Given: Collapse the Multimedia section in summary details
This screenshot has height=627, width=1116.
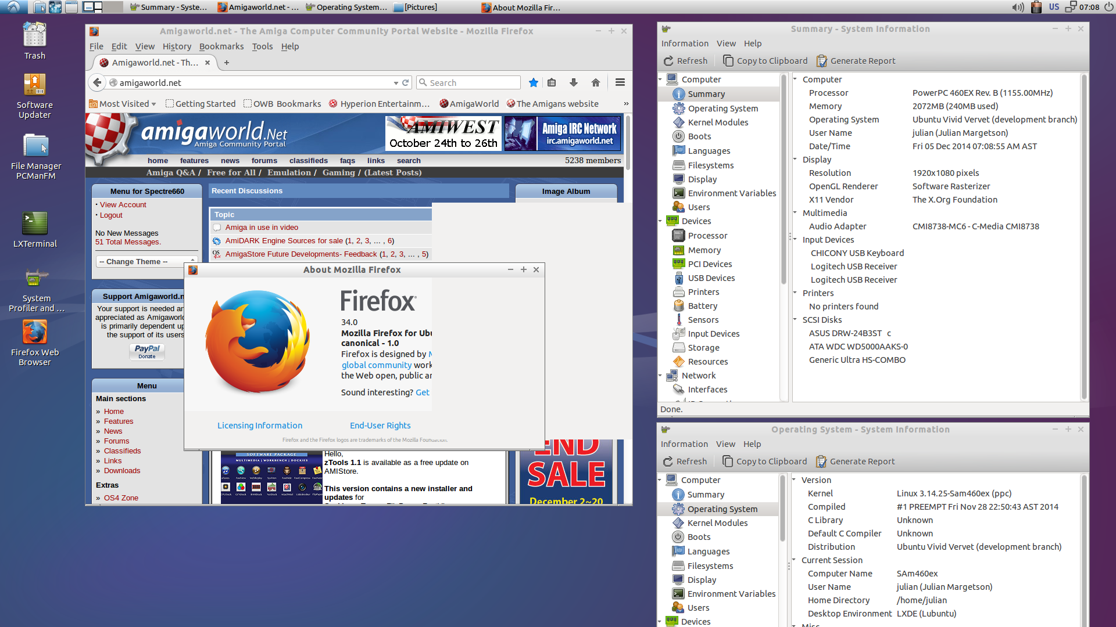Looking at the screenshot, I should click(795, 213).
